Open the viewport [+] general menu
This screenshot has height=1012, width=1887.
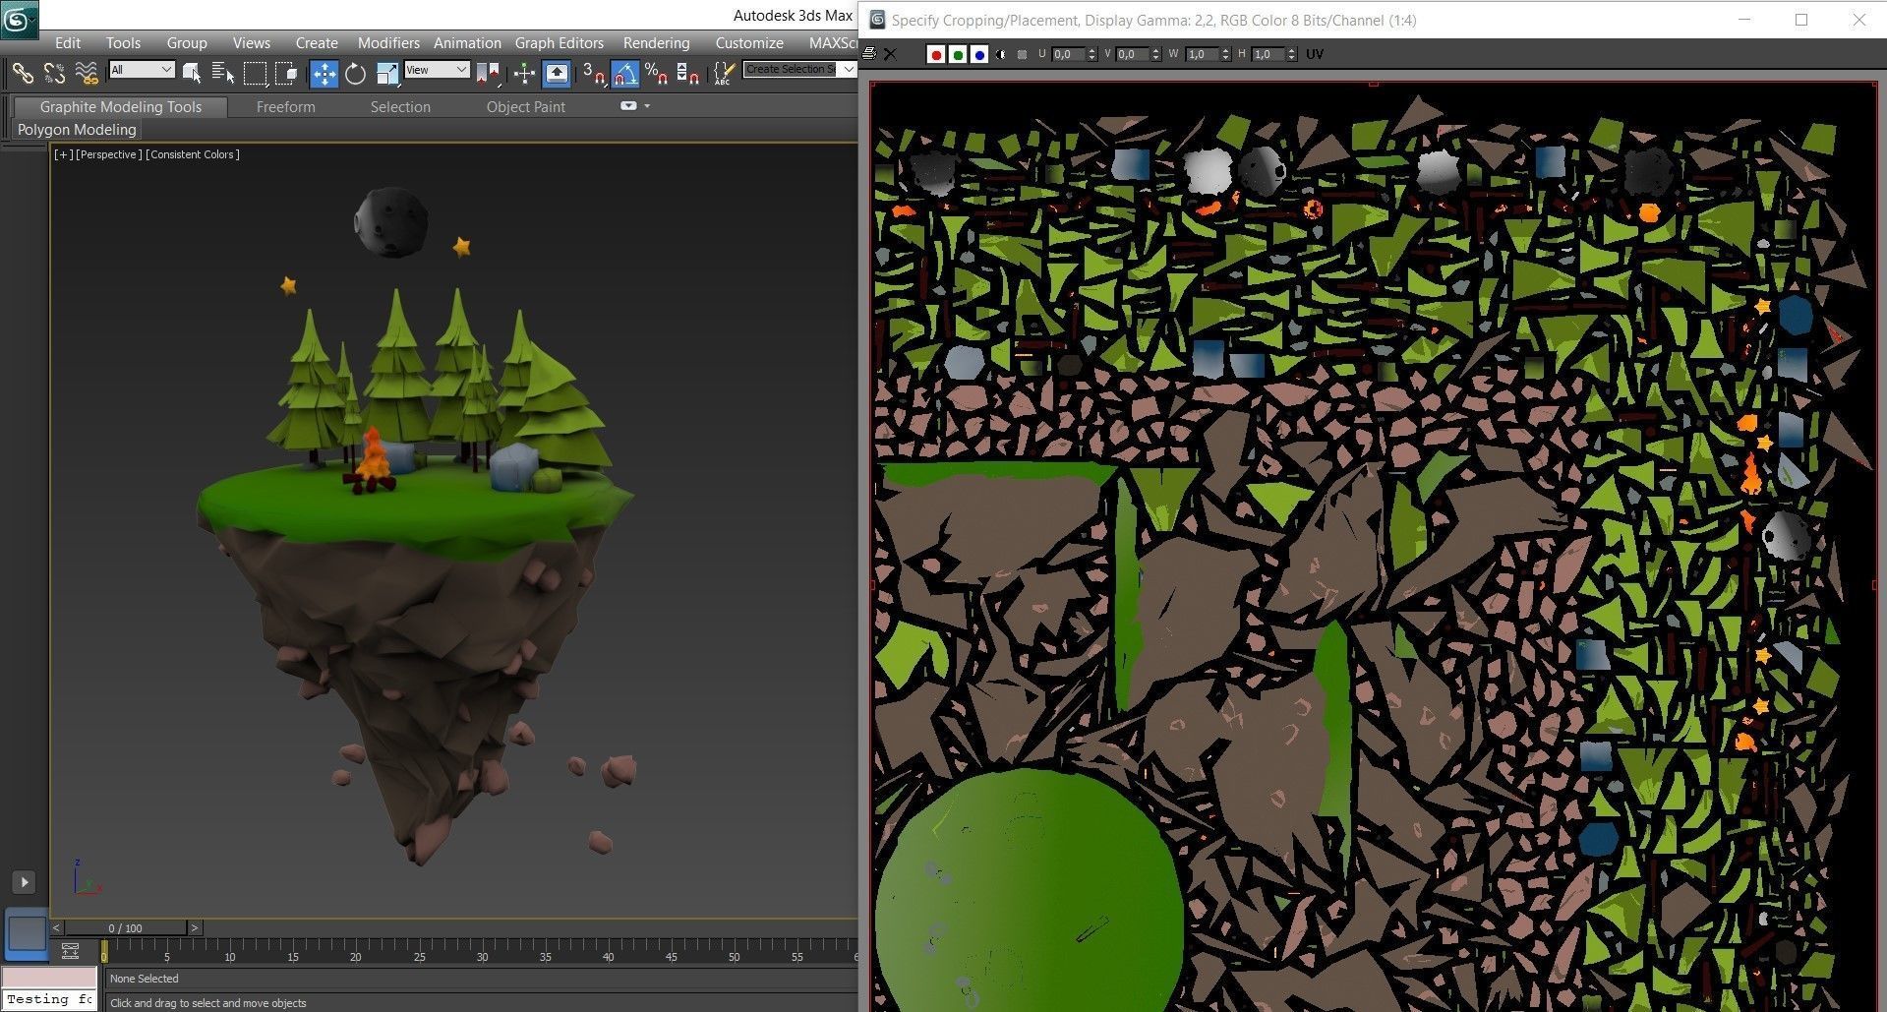pyautogui.click(x=64, y=154)
